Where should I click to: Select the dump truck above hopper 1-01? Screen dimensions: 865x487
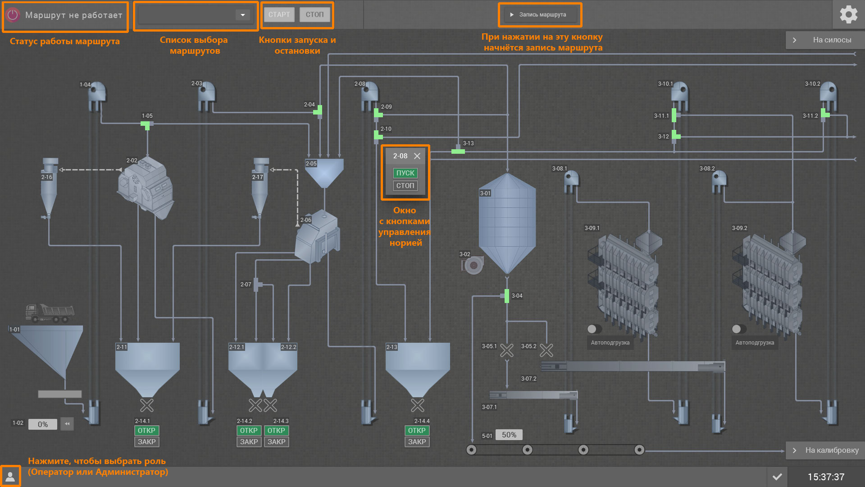(x=50, y=313)
